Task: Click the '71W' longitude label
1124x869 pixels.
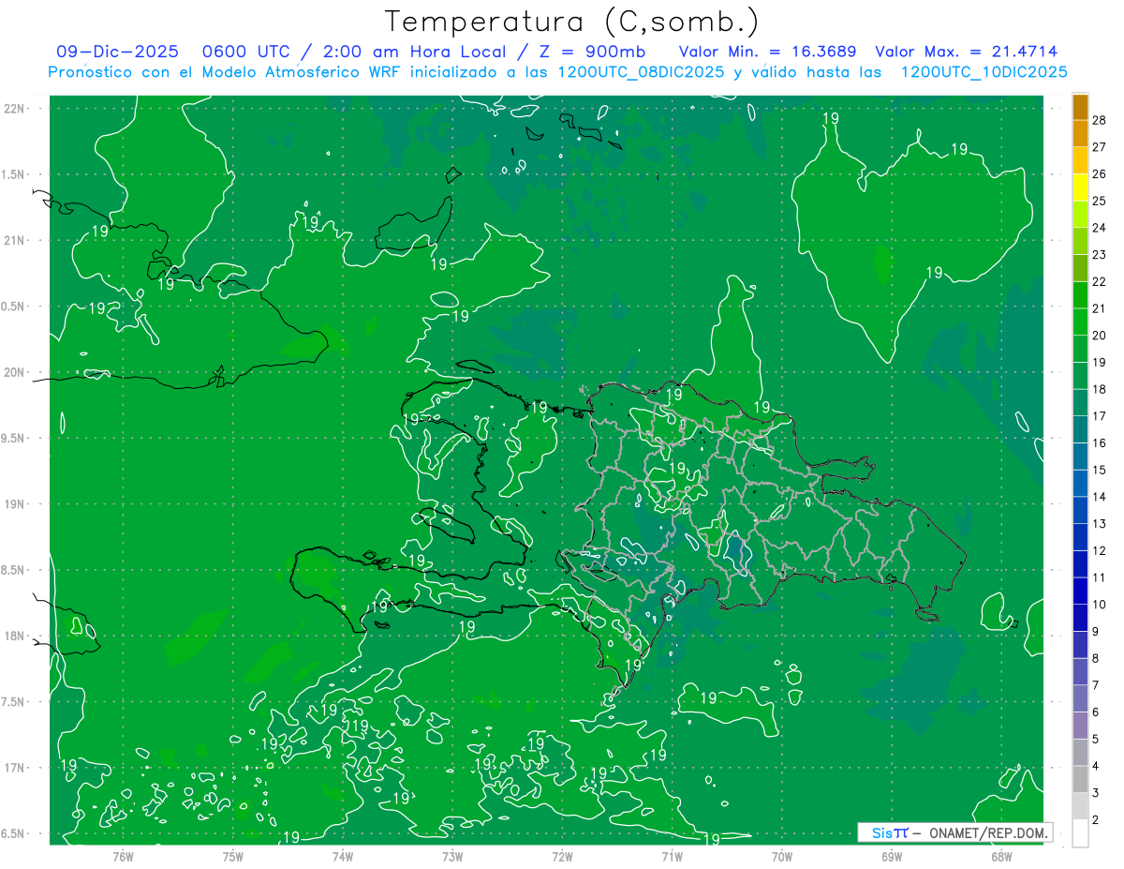Action: (x=672, y=856)
